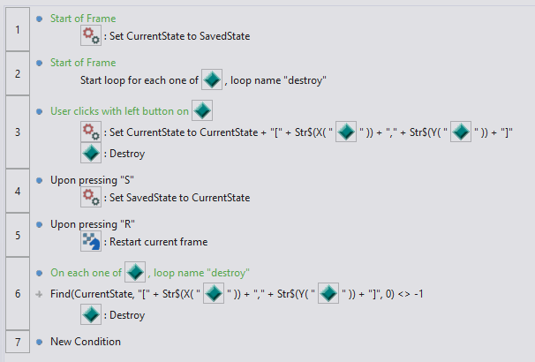535x362 pixels.
Task: Click the diamond icon beside Destroy in event 3
Action: pos(91,153)
